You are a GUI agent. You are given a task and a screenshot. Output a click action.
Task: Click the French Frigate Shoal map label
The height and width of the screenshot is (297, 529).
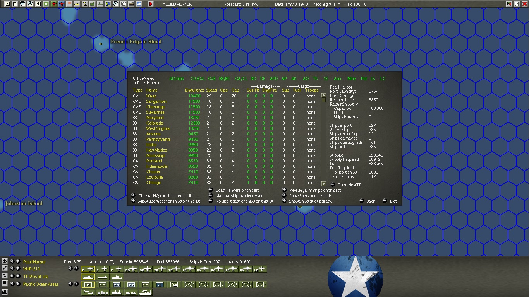(136, 42)
